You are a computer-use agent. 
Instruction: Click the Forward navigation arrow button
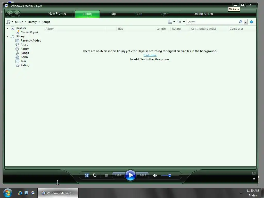click(17, 13)
